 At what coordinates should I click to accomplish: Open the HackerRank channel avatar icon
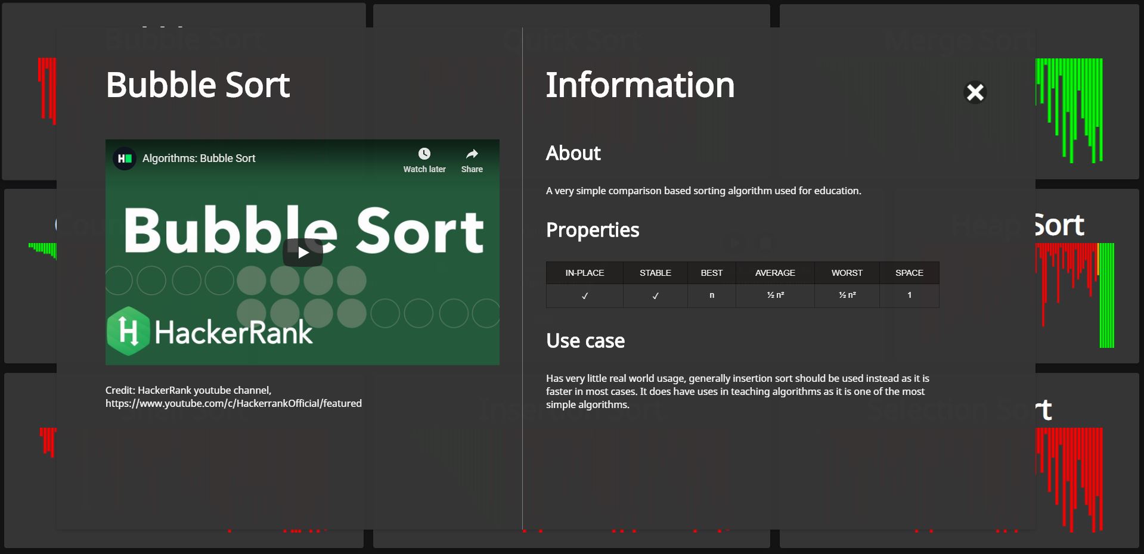click(x=125, y=158)
